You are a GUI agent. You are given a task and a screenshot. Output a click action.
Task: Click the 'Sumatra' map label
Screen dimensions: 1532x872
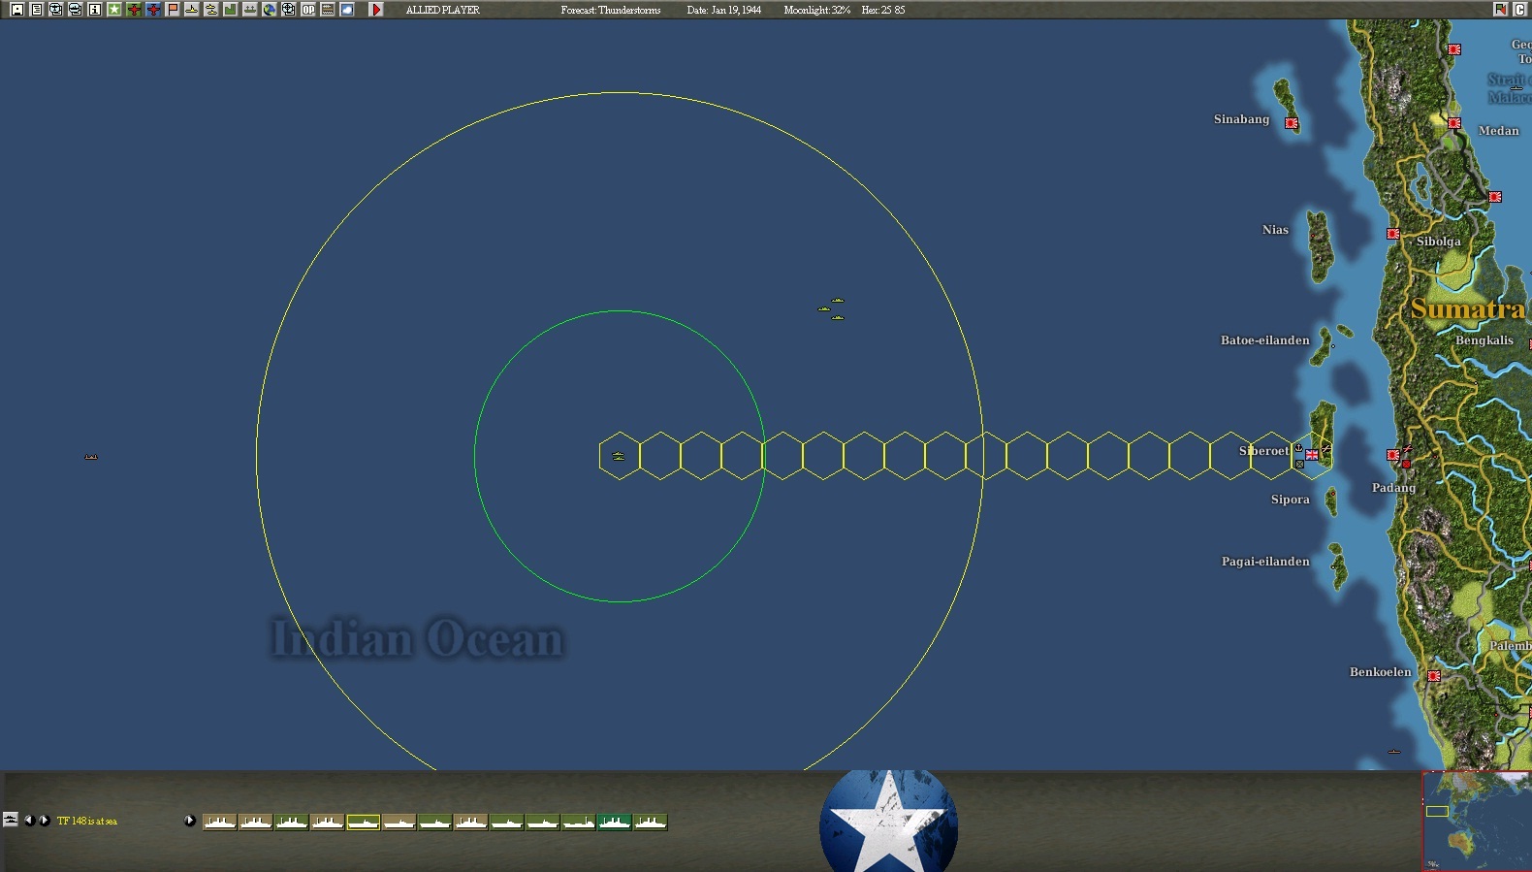pyautogui.click(x=1468, y=308)
